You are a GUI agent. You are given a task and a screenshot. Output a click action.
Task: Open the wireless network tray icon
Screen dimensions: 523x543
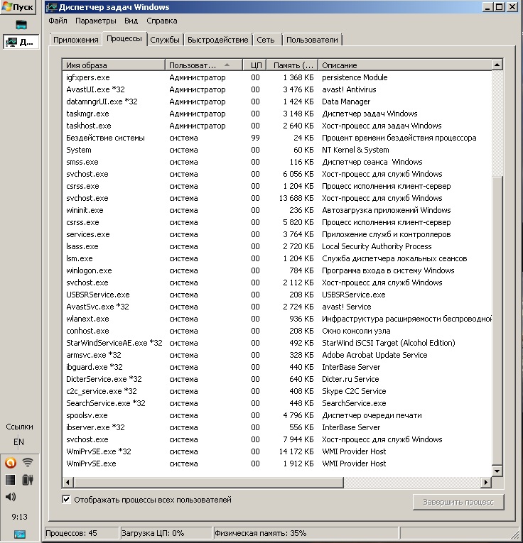[28, 463]
